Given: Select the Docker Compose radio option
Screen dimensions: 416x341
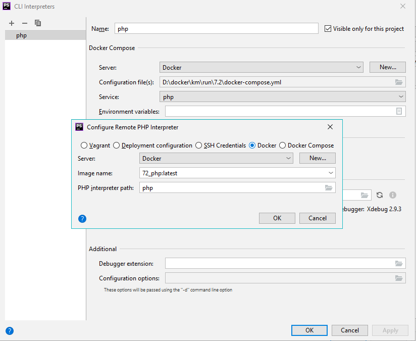Looking at the screenshot, I should pyautogui.click(x=283, y=145).
